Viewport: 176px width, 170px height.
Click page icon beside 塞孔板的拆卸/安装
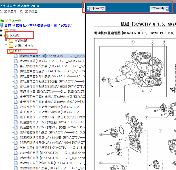[x=16, y=66]
